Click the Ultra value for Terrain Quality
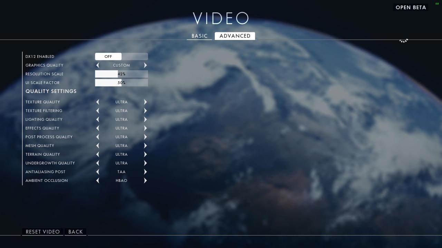 pyautogui.click(x=122, y=154)
